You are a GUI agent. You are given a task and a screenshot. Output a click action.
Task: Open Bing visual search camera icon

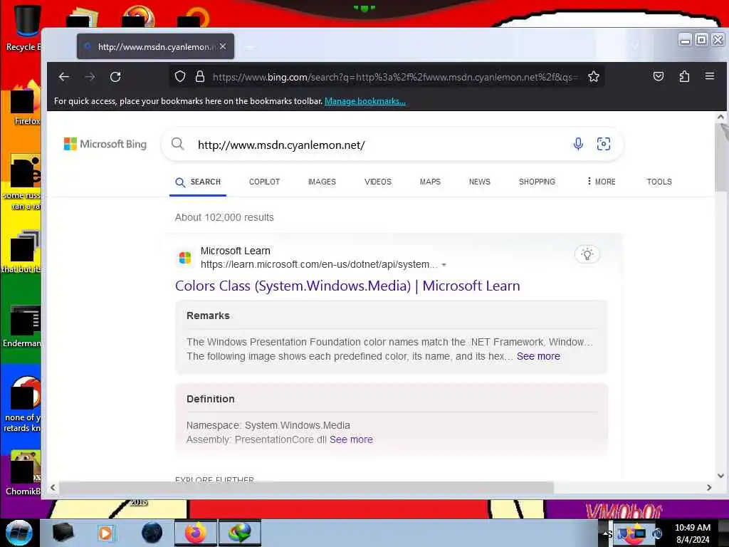coord(604,144)
